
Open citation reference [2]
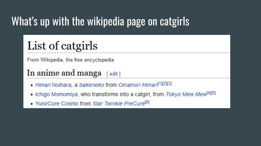tap(165, 84)
